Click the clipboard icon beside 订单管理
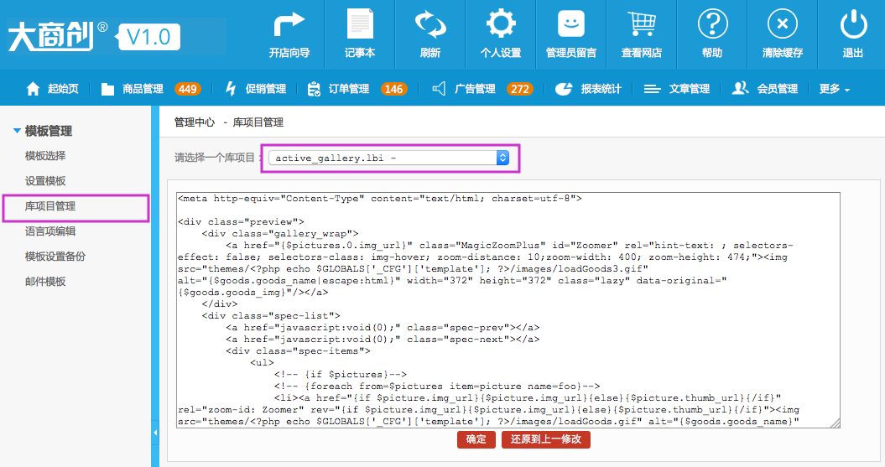This screenshot has height=467, width=885. pos(313,89)
